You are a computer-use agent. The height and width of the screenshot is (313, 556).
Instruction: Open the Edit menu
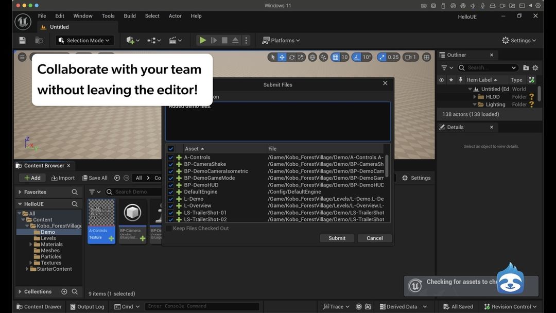(x=60, y=16)
